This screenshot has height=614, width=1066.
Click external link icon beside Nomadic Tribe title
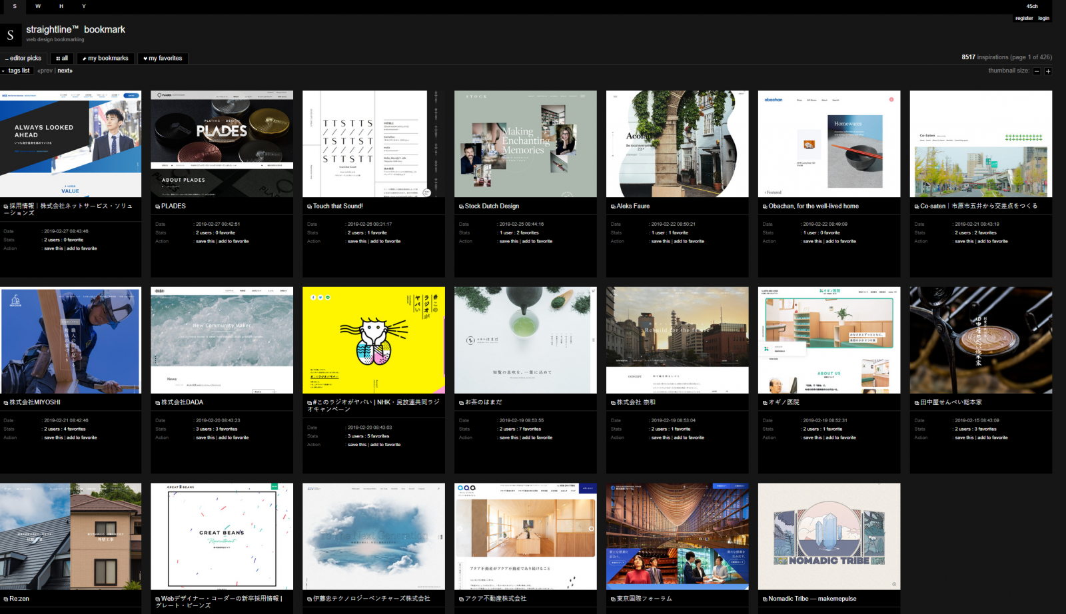(x=765, y=599)
